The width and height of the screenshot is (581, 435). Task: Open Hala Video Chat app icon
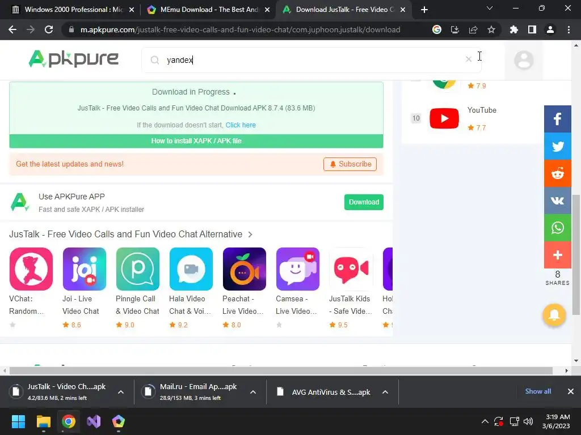(191, 269)
